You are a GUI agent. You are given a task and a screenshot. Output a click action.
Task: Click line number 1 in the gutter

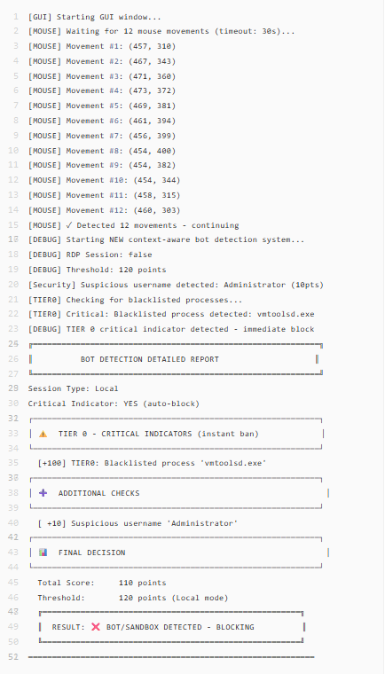16,17
